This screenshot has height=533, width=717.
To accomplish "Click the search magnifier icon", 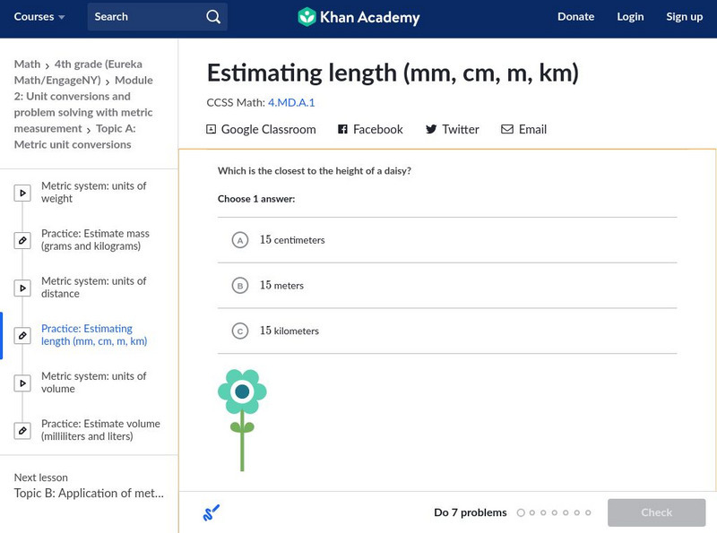I will coord(212,17).
